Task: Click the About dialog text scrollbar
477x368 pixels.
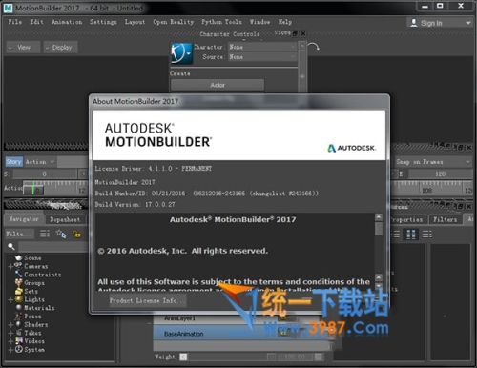Action: coord(379,248)
